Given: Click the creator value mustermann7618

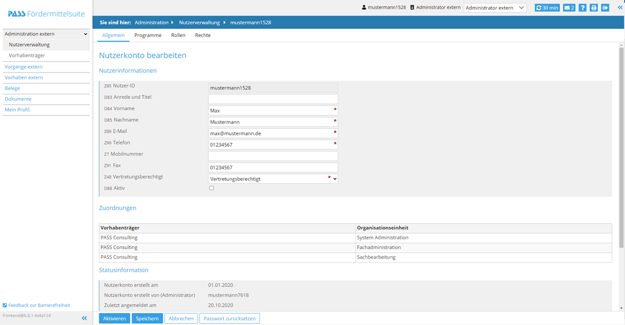Looking at the screenshot, I should [228, 295].
